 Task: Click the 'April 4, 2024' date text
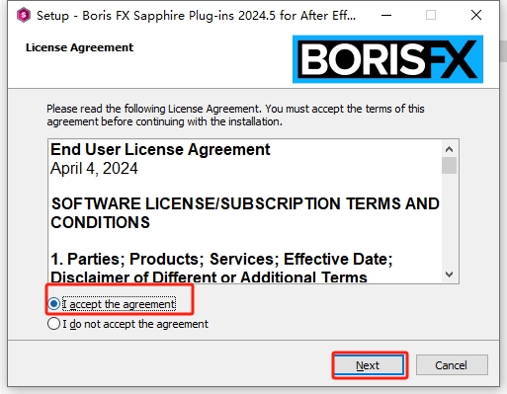[94, 169]
